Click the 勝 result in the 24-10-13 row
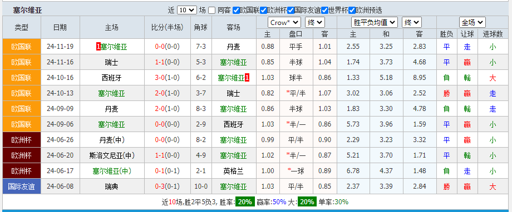 coord(446,93)
